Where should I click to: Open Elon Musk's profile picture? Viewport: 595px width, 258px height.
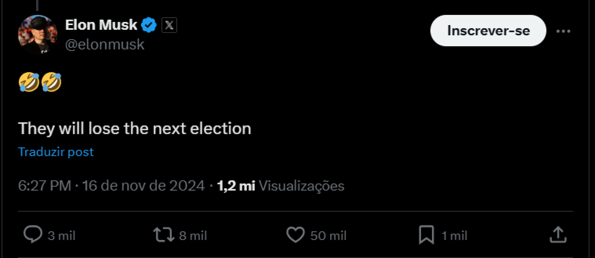click(37, 34)
